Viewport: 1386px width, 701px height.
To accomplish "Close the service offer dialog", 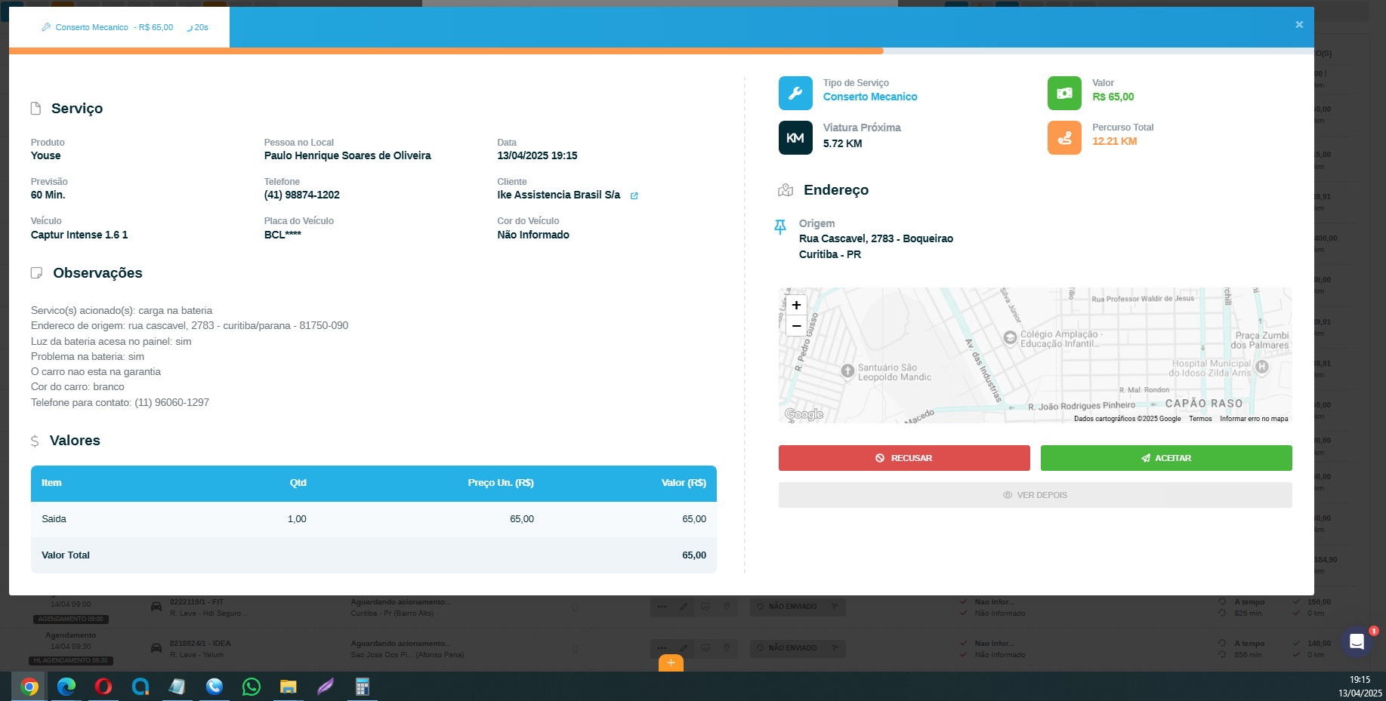I will (x=1299, y=25).
